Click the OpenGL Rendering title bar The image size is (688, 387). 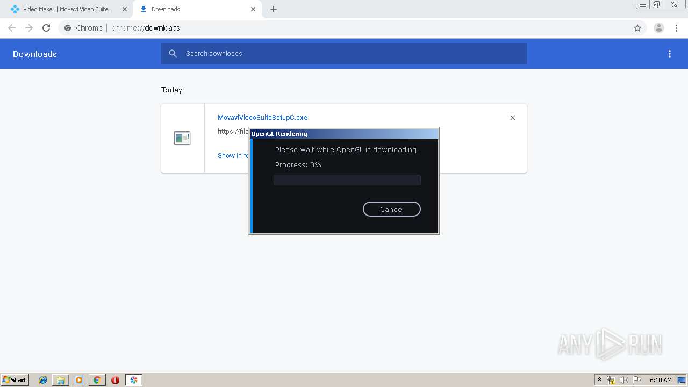(x=344, y=134)
